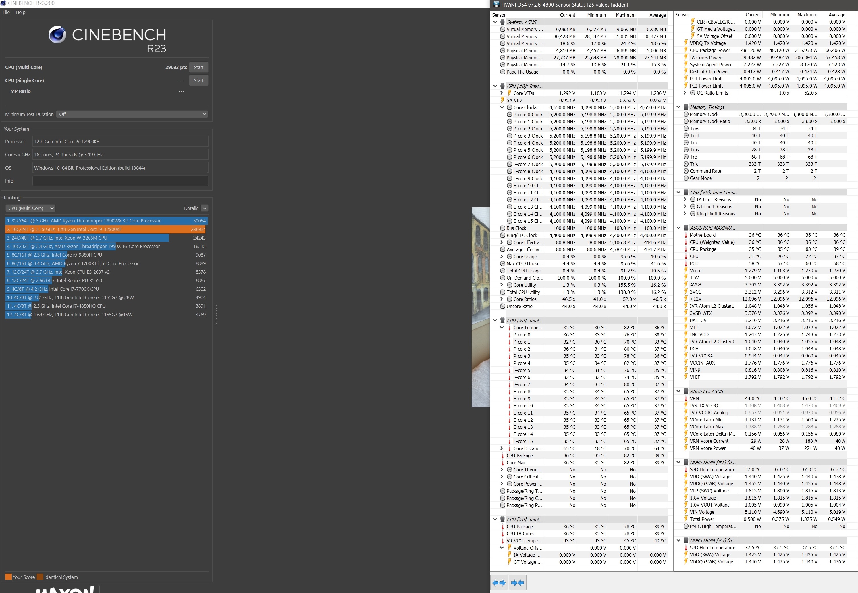
Task: Click the Minimum column header in right panel
Action: click(779, 15)
